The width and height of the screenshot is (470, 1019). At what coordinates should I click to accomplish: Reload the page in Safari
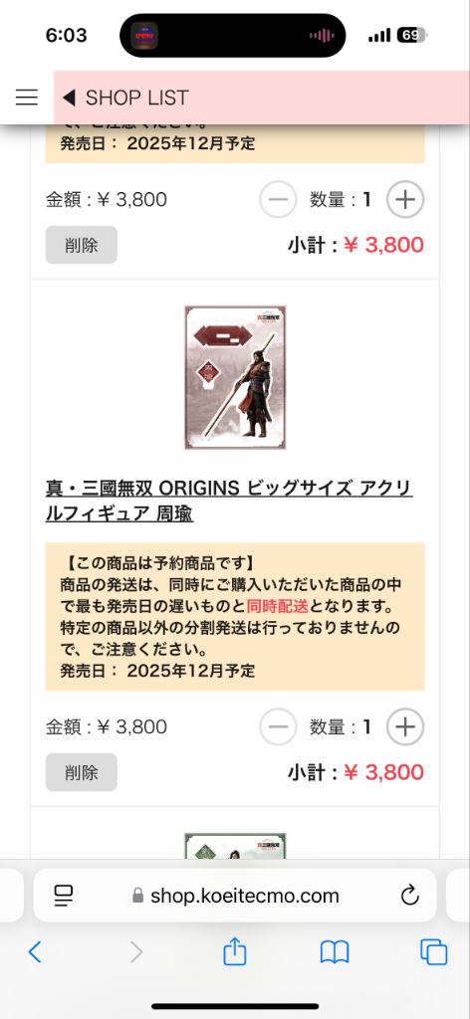[409, 897]
